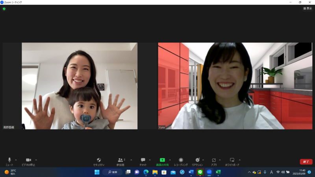Open the Apps icon in toolbar
The height and width of the screenshot is (177, 315).
pyautogui.click(x=214, y=160)
